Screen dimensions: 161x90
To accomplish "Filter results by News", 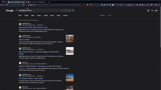I will click(20, 15).
